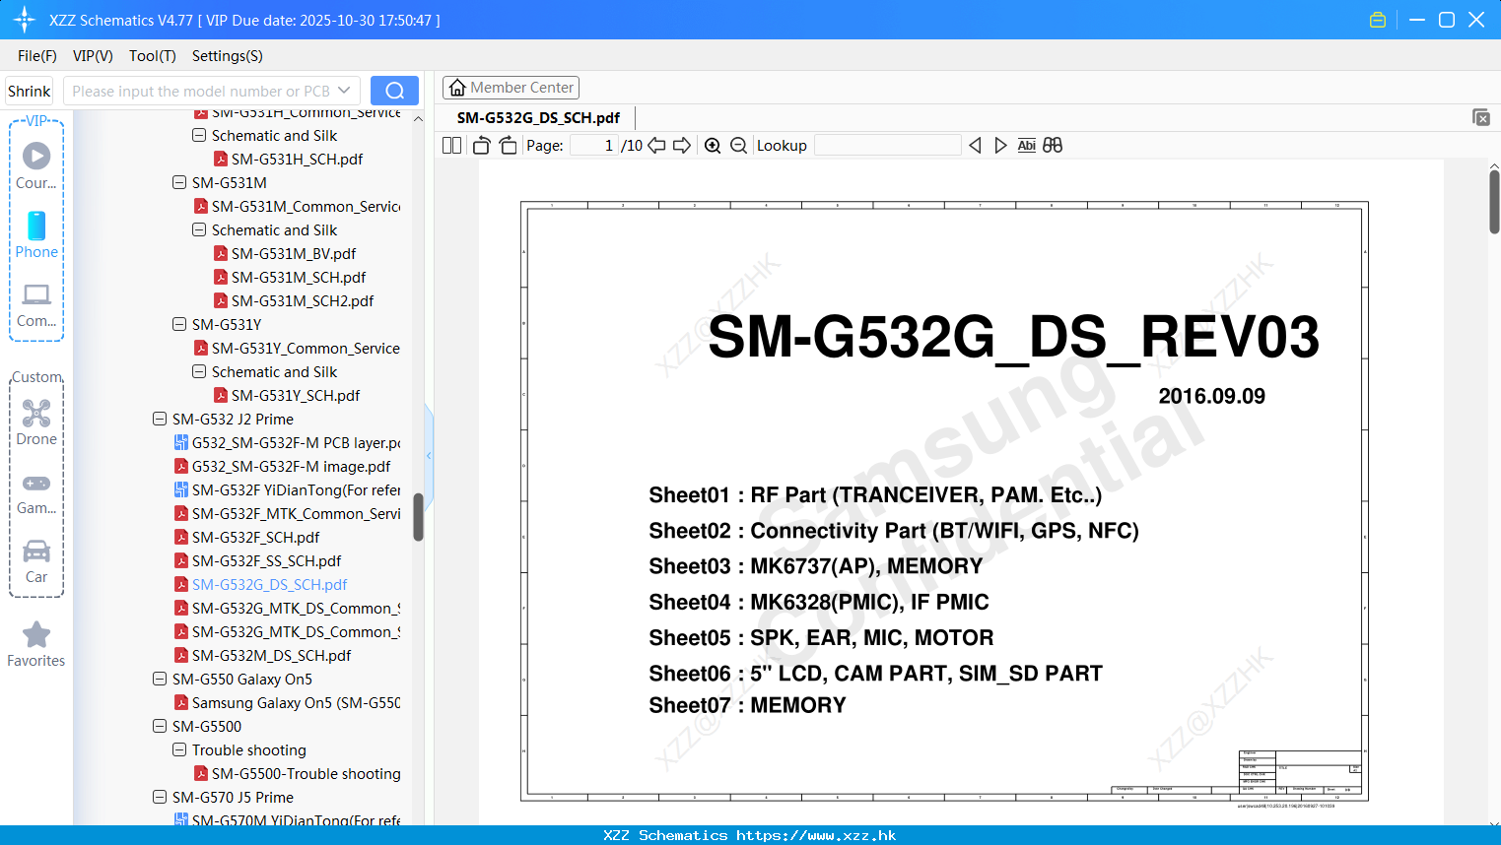1501x845 pixels.
Task: Close all tabs icon at right
Action: pyautogui.click(x=1481, y=117)
